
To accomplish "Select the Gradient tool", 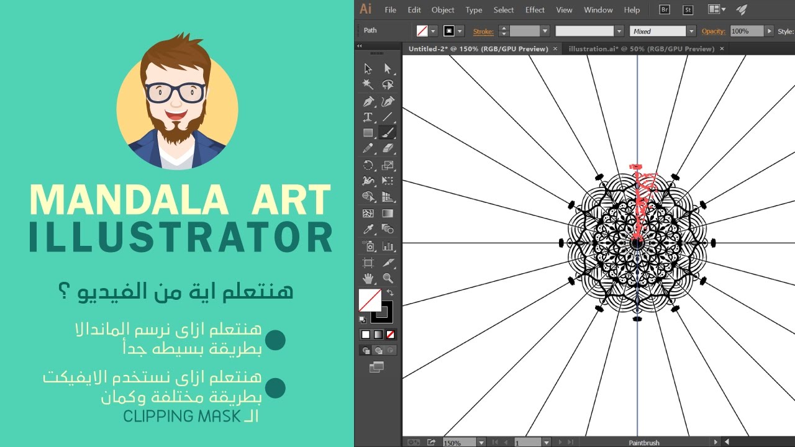I will 388,214.
